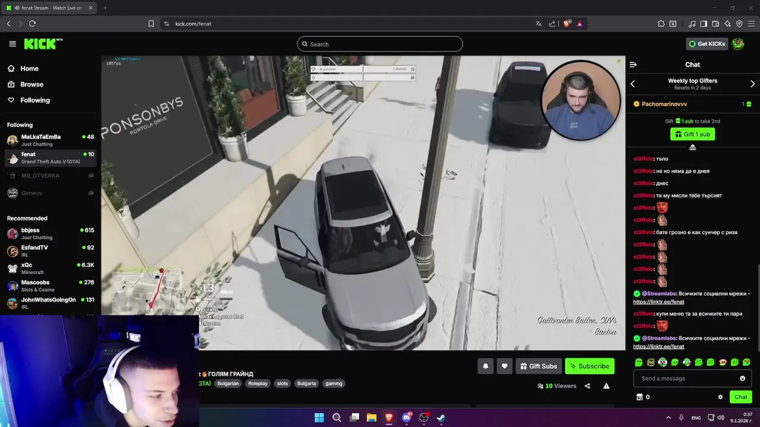
Task: Go to next leaderboard with right chevron
Action: [752, 84]
